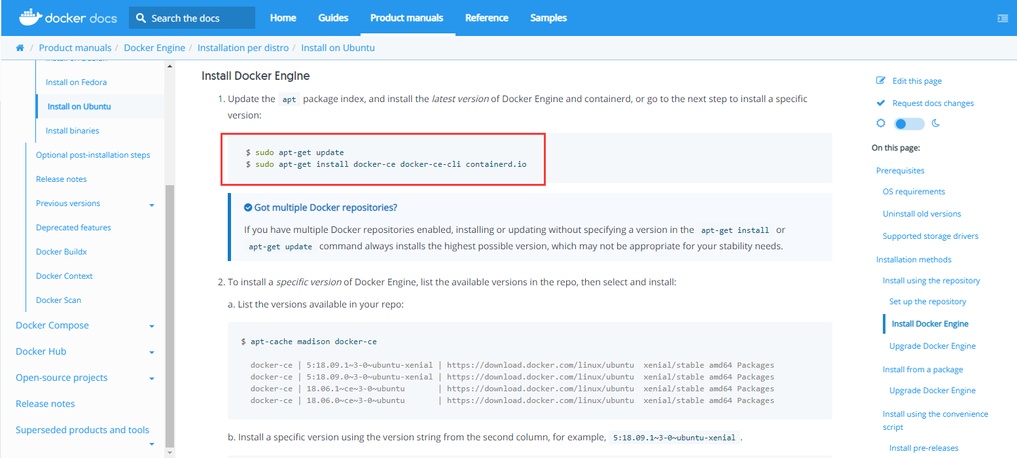
Task: Click the search magnifier icon
Action: 141,18
